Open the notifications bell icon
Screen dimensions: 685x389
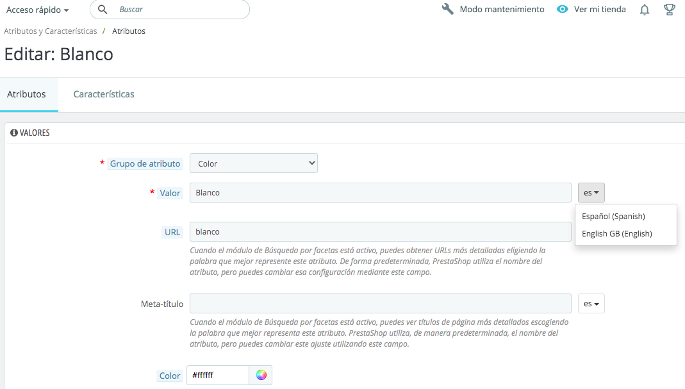click(x=645, y=10)
